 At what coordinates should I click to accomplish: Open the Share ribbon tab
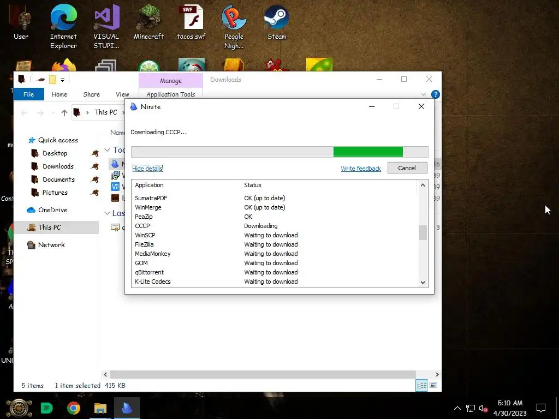(92, 94)
